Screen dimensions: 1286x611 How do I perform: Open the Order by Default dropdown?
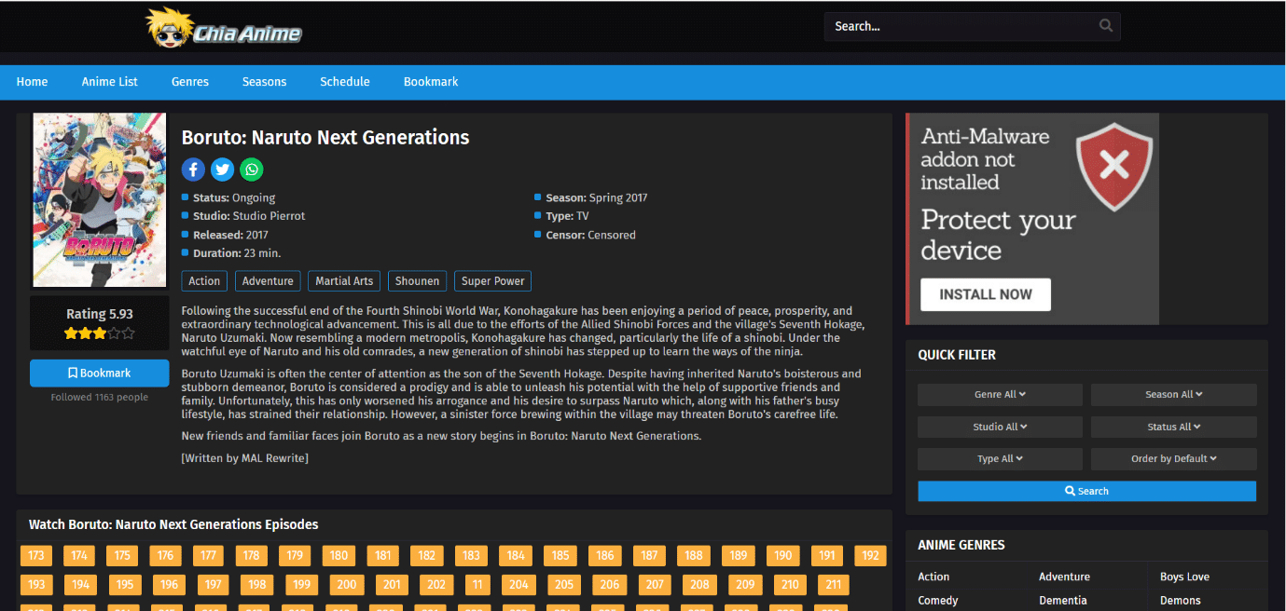(x=1173, y=458)
